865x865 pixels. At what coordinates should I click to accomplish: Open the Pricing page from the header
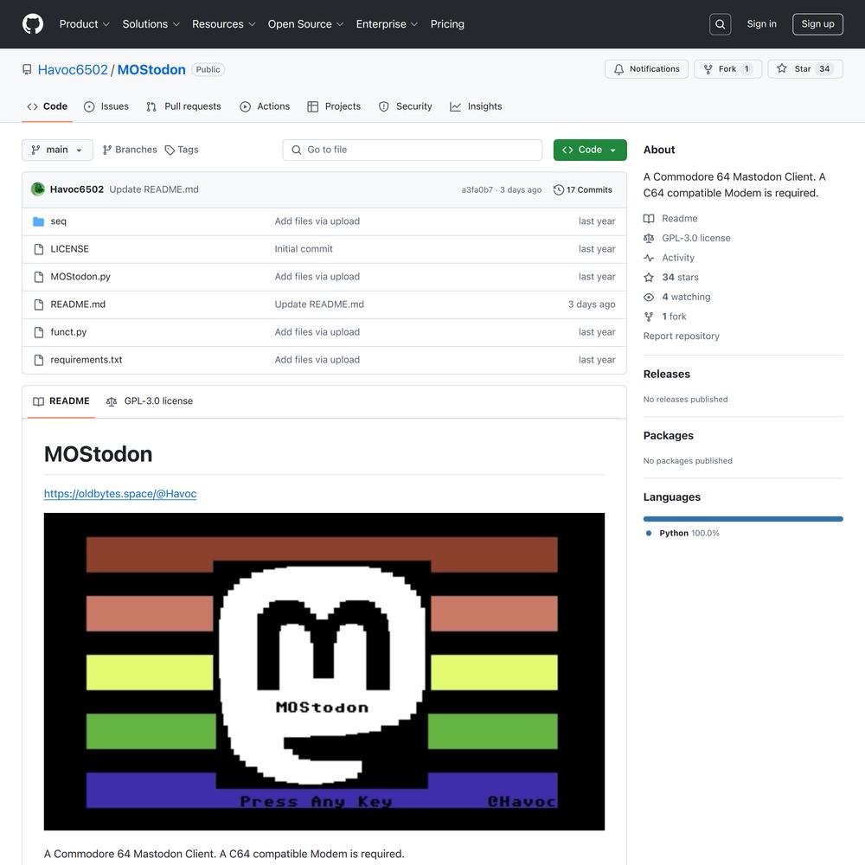pos(447,24)
